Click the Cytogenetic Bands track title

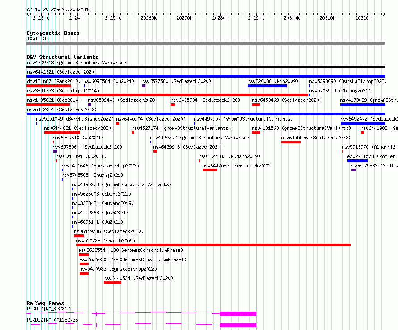(53, 33)
